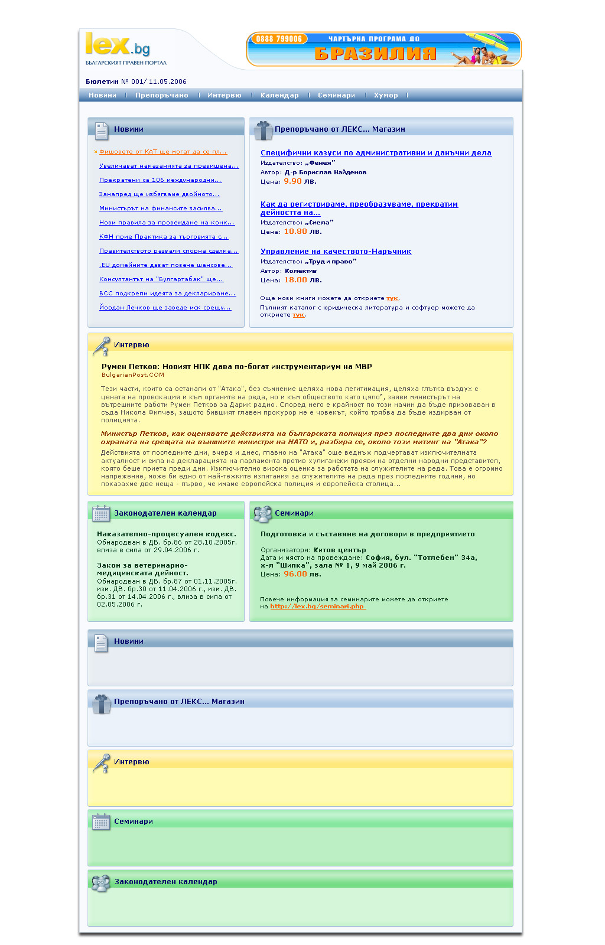Select Хумор in the navigation bar
This screenshot has height=945, width=605.
(x=386, y=95)
